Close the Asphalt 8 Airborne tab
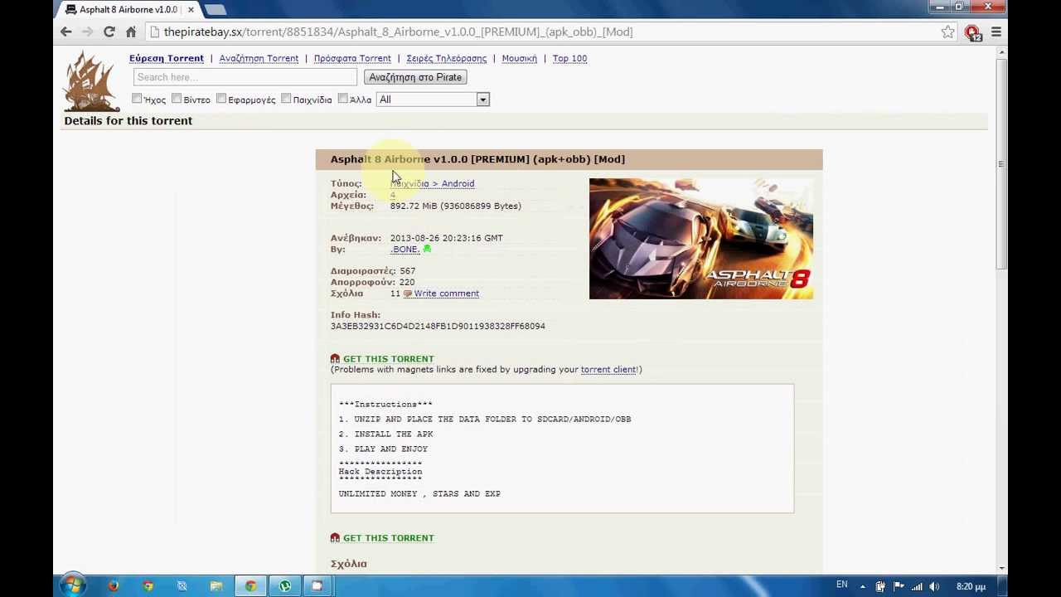This screenshot has width=1061, height=597. tap(191, 9)
